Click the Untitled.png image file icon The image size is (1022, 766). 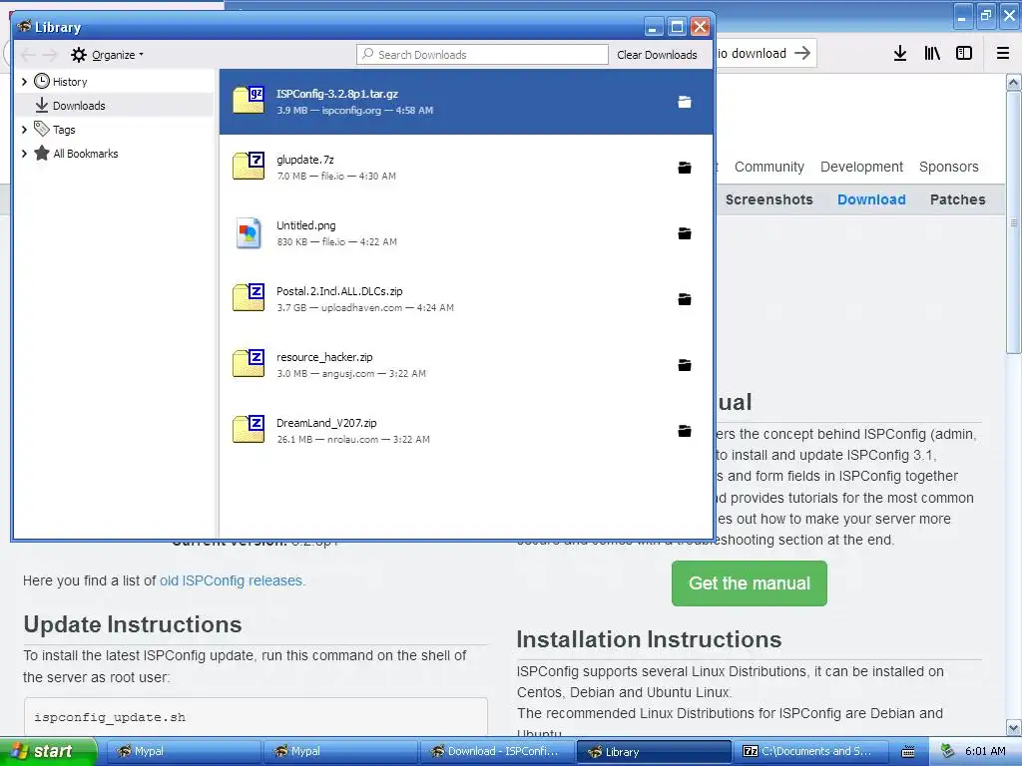pyautogui.click(x=249, y=232)
